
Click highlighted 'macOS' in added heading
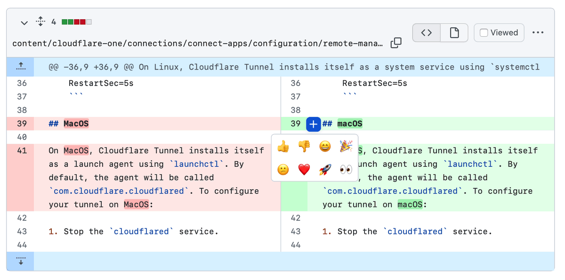[x=350, y=124]
